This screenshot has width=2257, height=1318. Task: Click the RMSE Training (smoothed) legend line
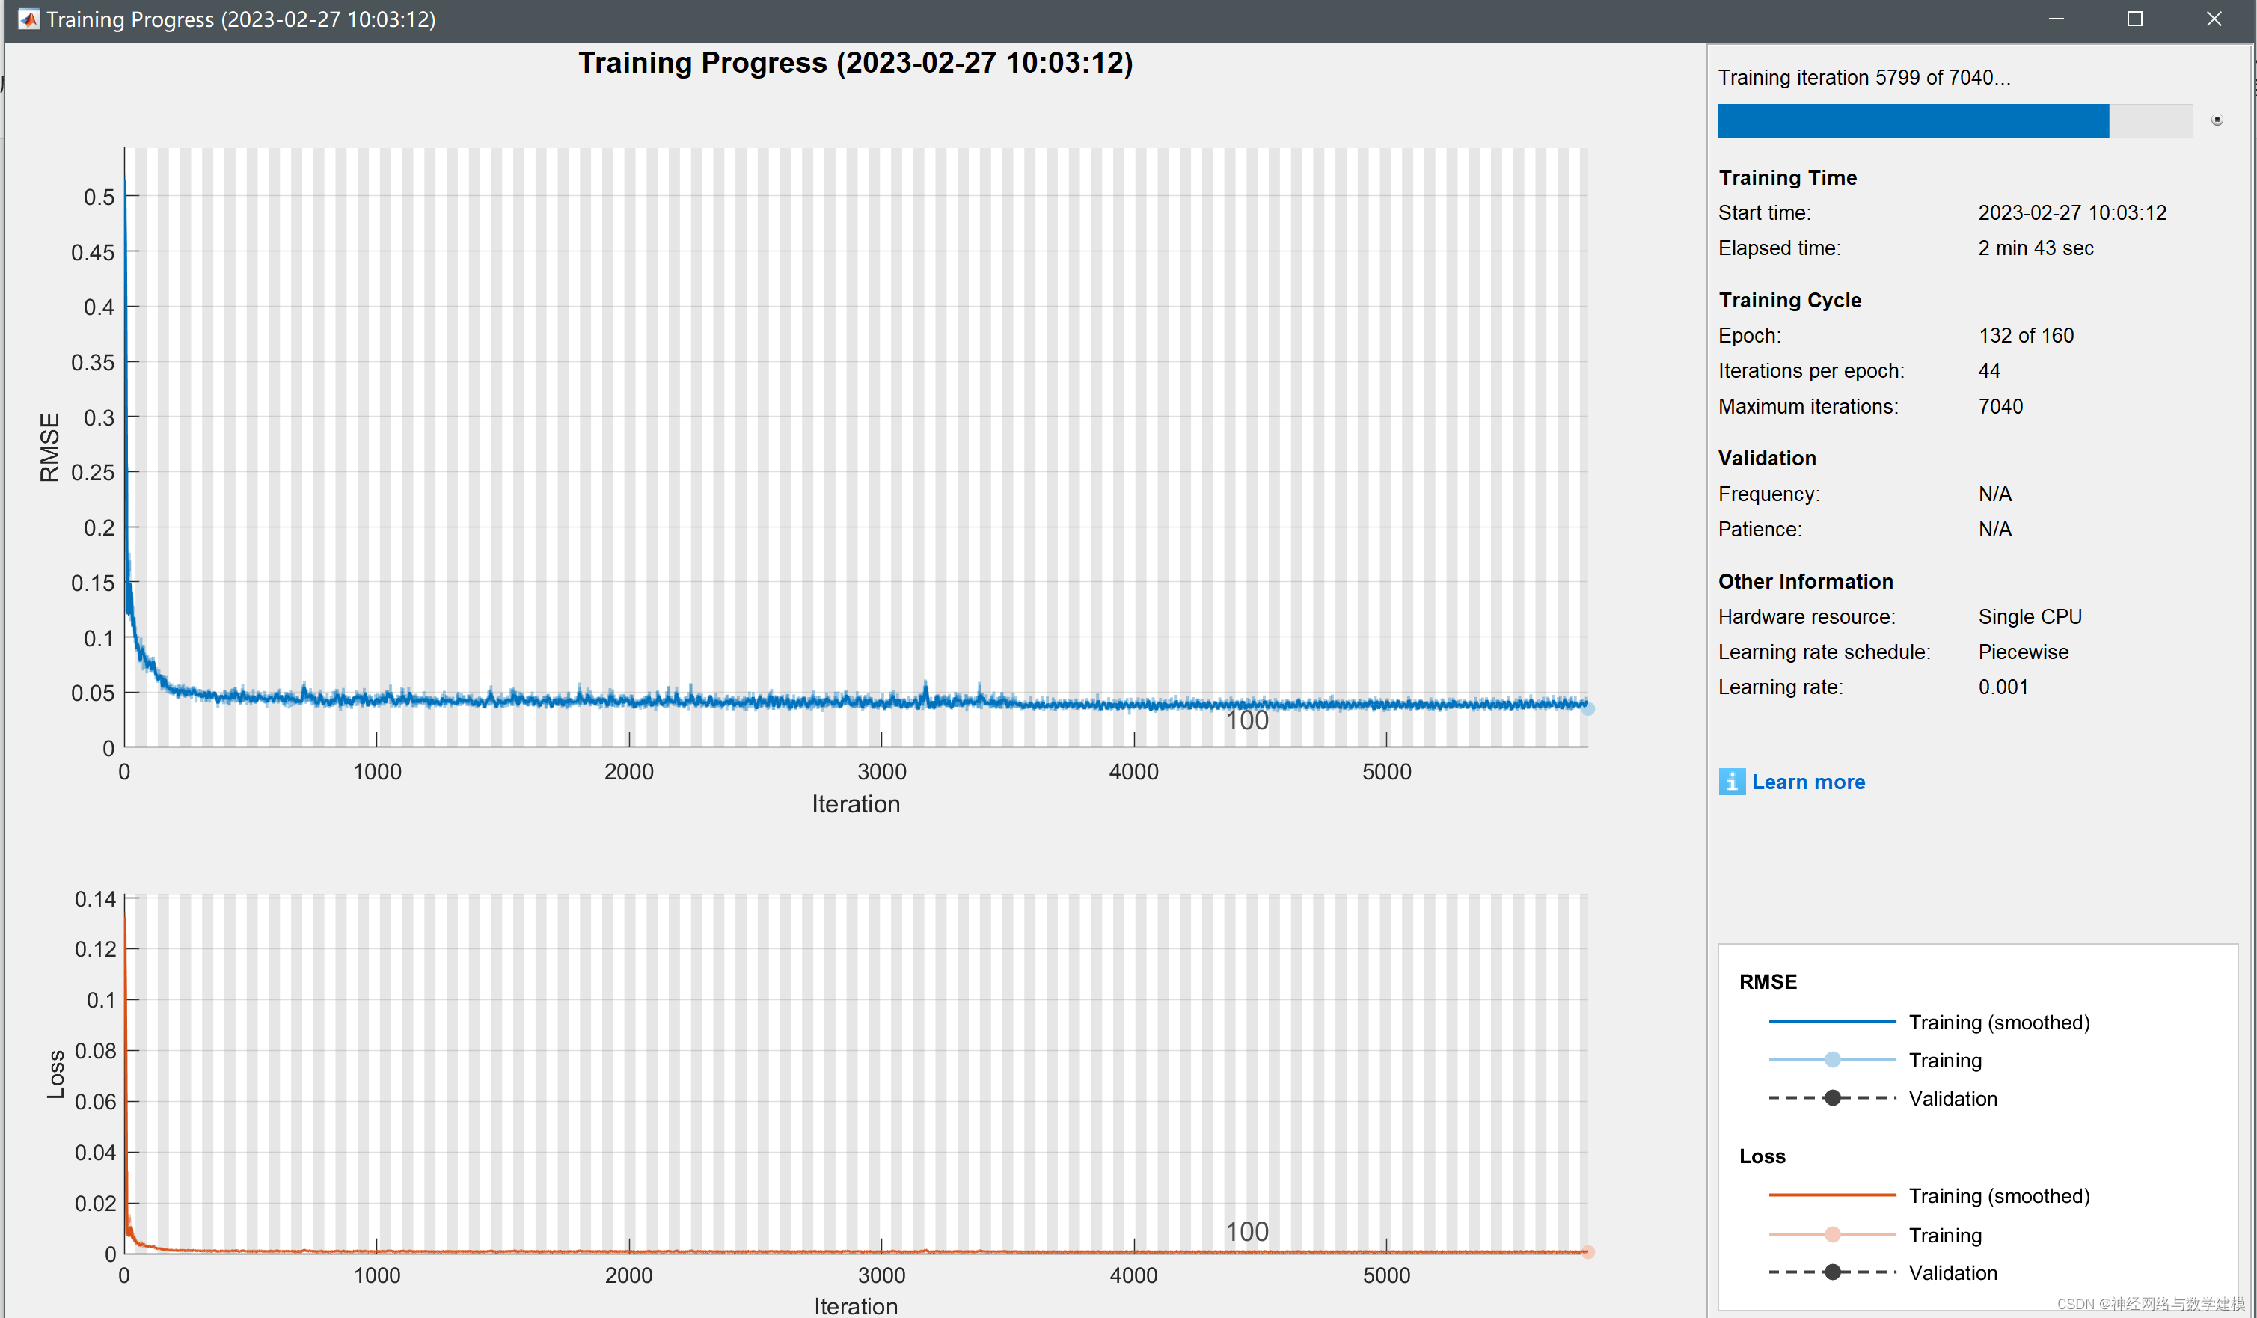coord(1831,1022)
